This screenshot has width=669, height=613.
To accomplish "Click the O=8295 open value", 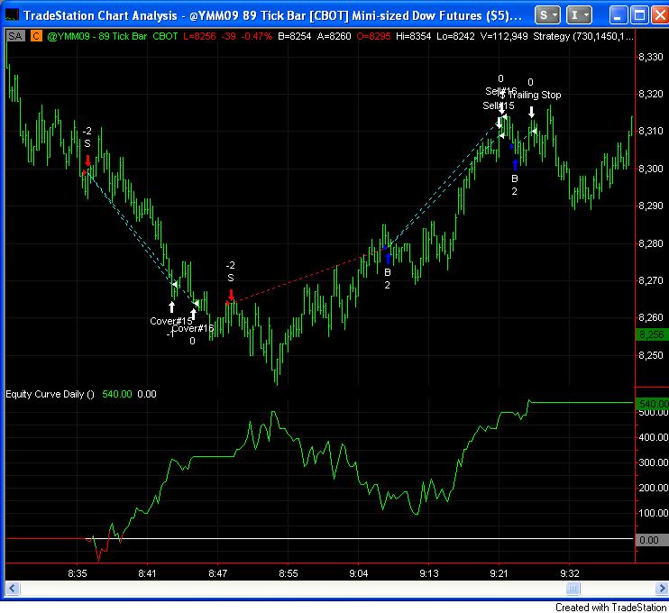I will click(x=373, y=36).
